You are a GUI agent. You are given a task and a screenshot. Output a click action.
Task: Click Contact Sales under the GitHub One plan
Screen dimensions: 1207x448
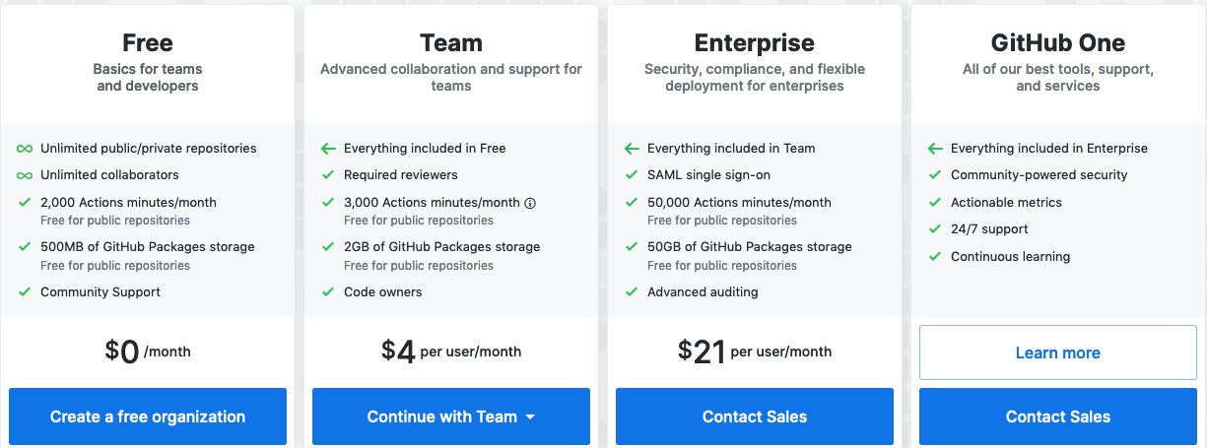click(x=1058, y=416)
